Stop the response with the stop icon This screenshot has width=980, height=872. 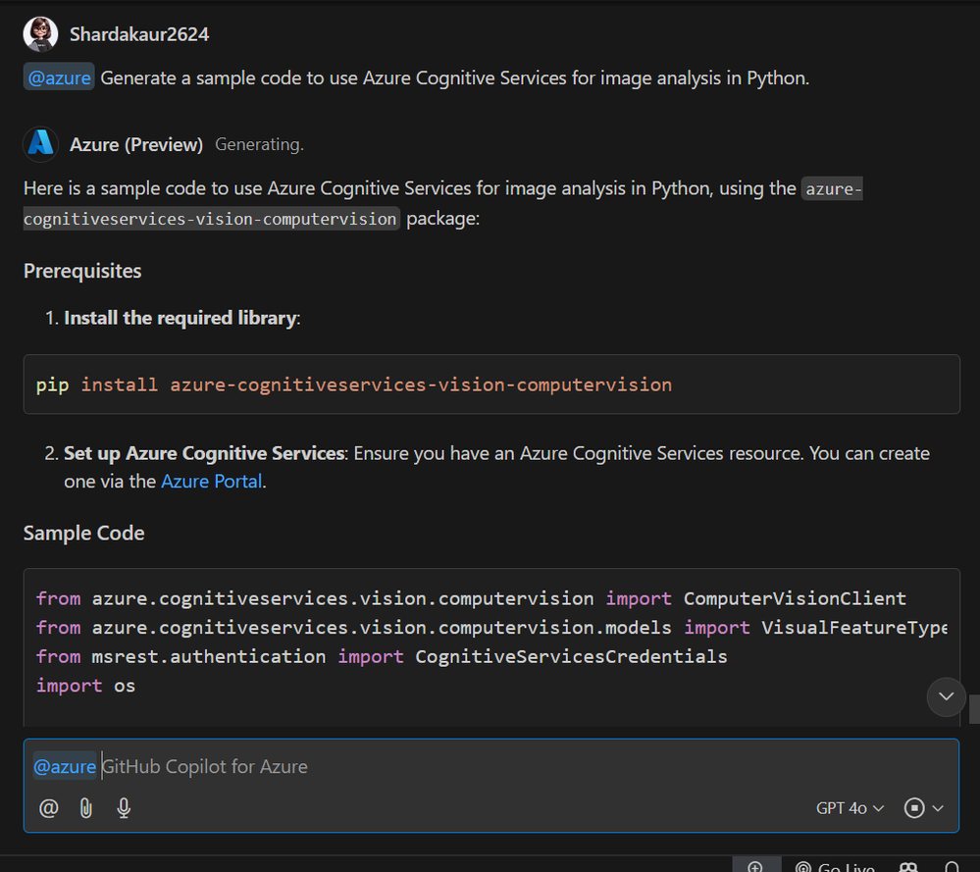(x=914, y=808)
